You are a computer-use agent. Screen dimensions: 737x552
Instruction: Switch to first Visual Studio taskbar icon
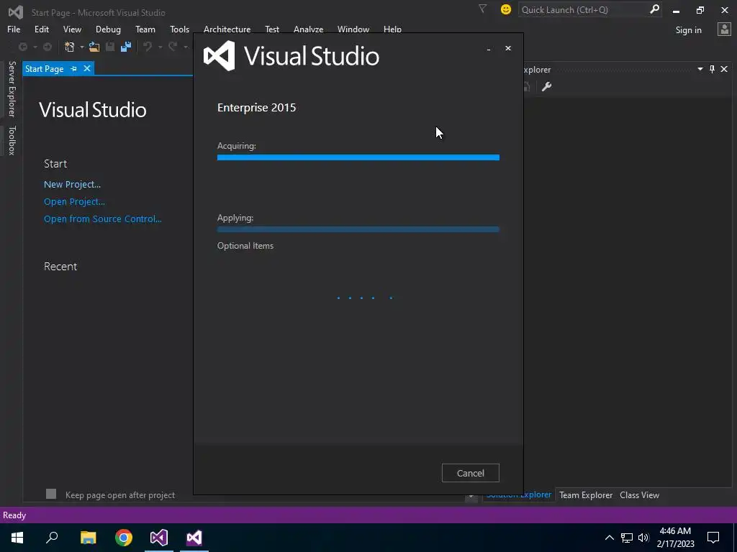(159, 538)
